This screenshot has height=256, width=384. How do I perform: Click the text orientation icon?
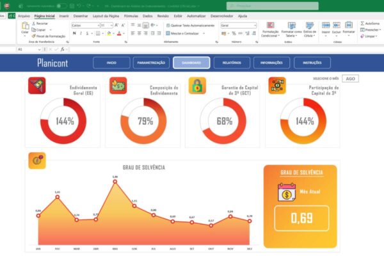point(153,25)
